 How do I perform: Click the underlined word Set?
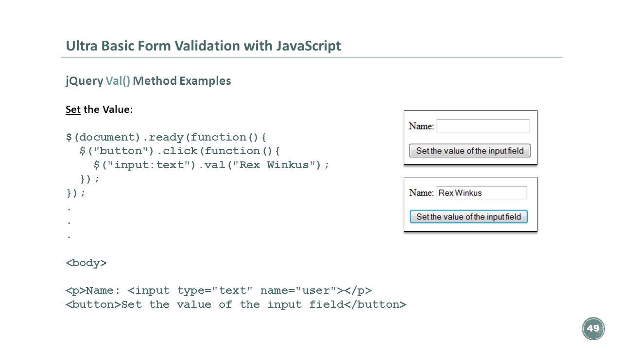coord(73,109)
